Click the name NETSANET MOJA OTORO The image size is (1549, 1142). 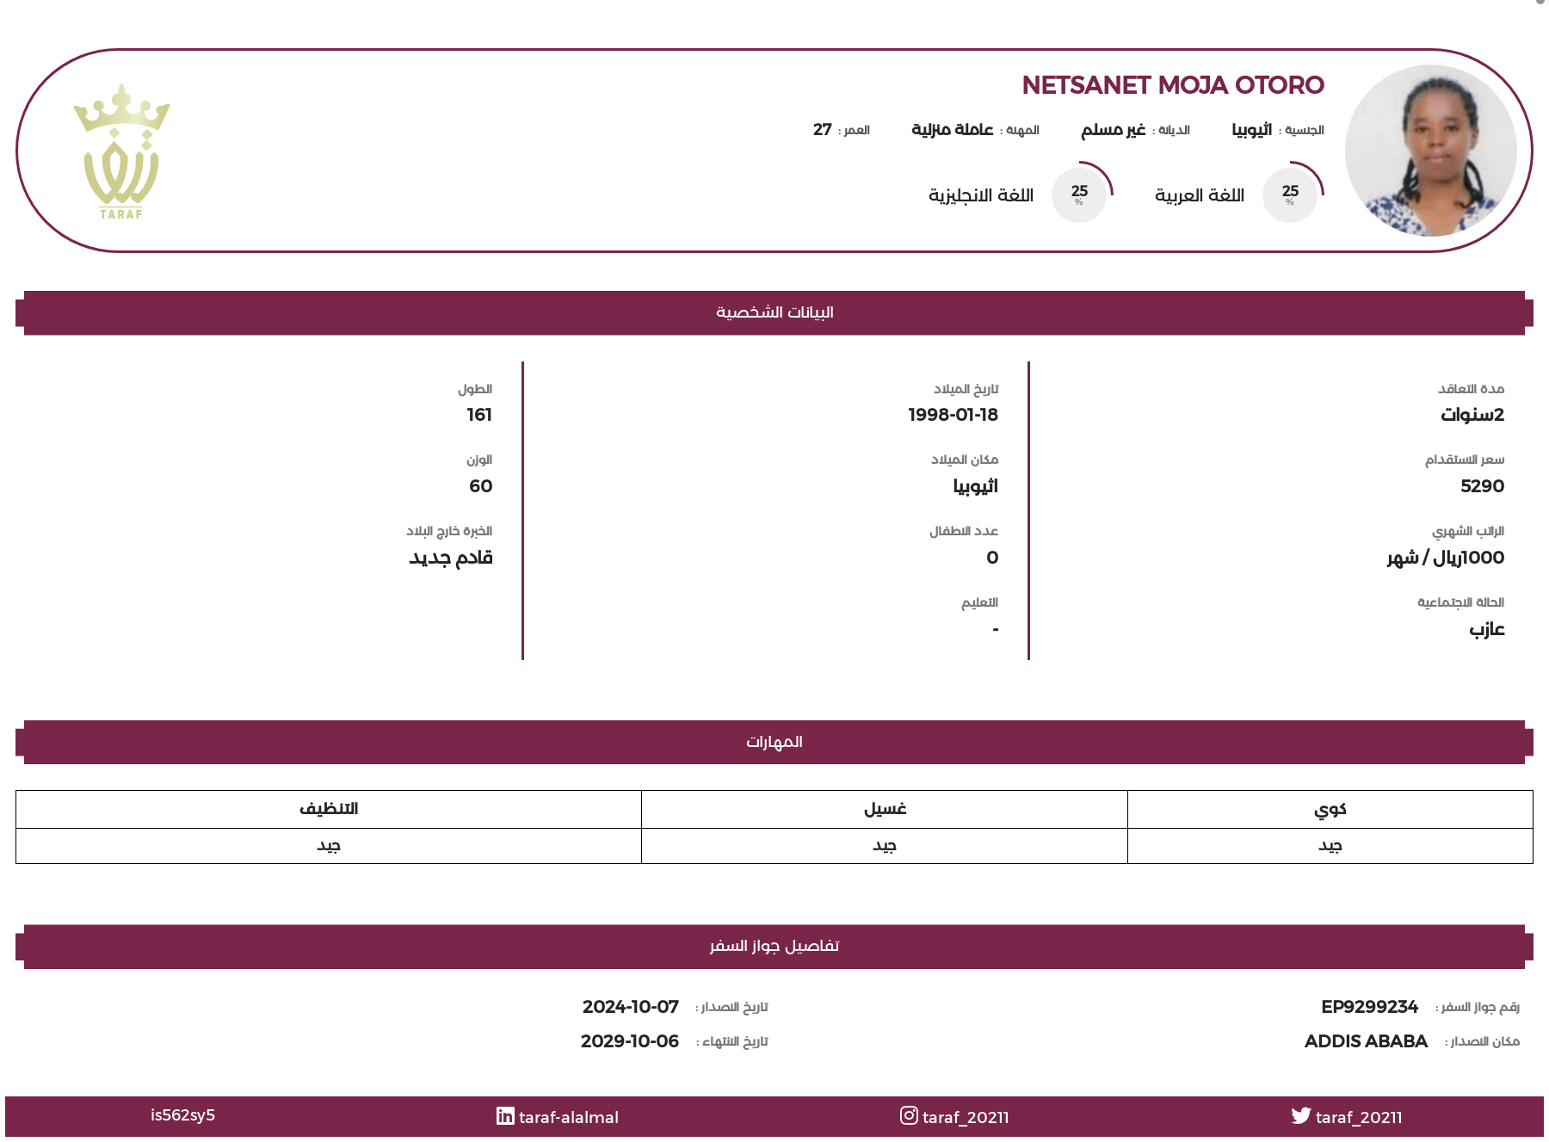point(1173,85)
